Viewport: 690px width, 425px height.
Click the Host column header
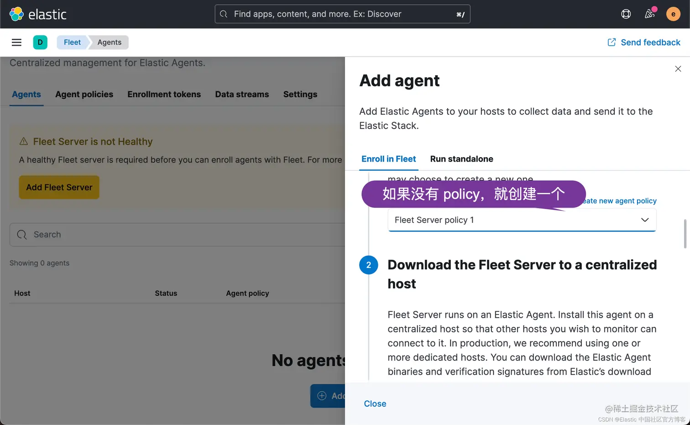tap(22, 294)
